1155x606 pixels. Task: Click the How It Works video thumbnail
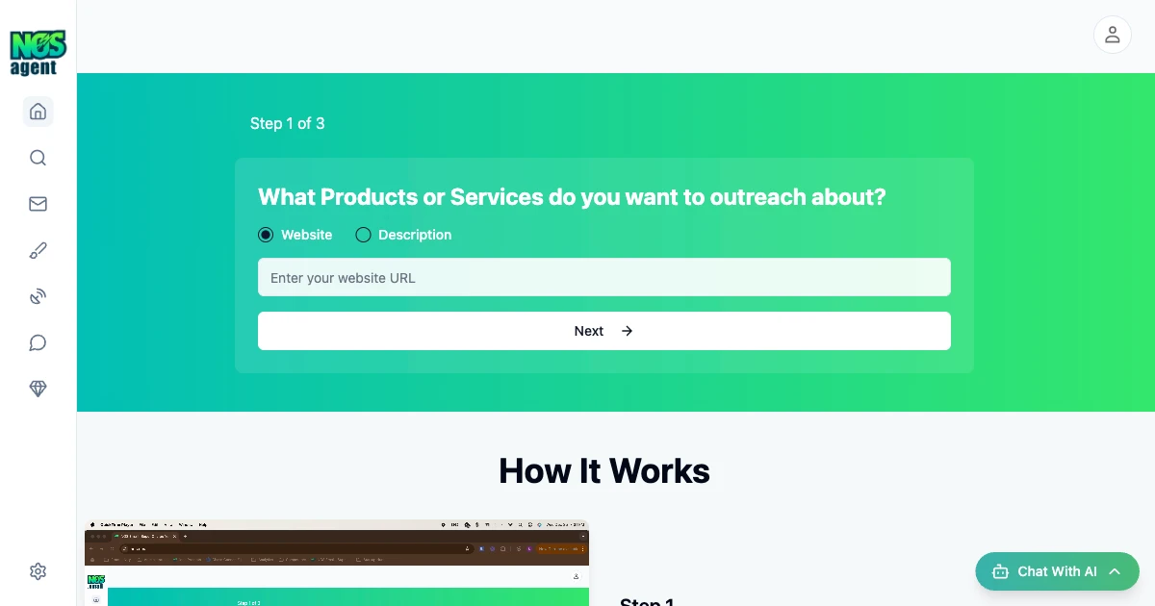(337, 564)
